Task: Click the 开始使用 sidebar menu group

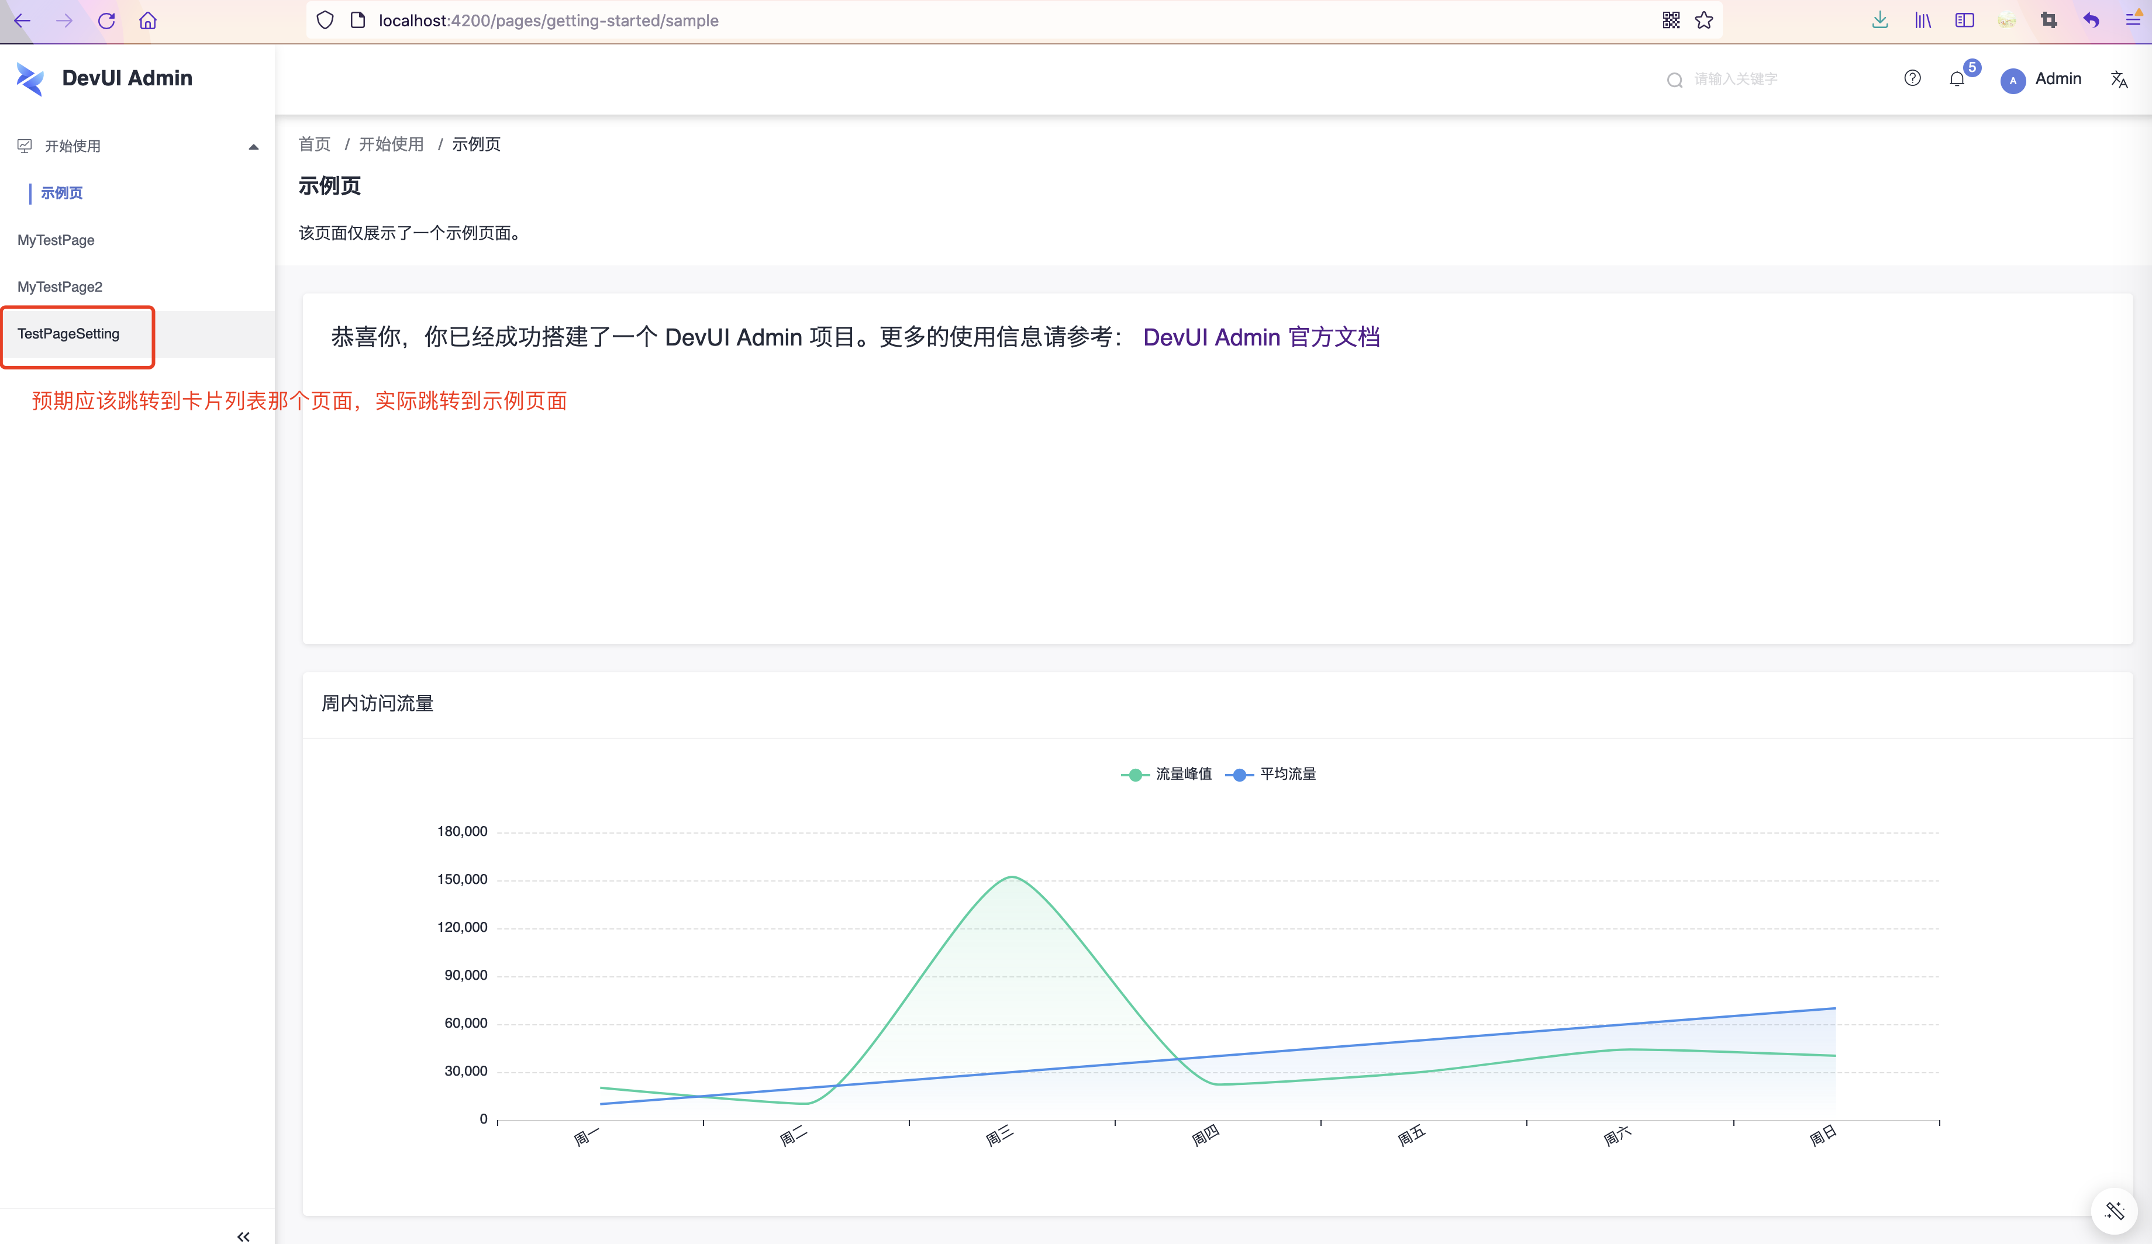Action: (x=137, y=146)
